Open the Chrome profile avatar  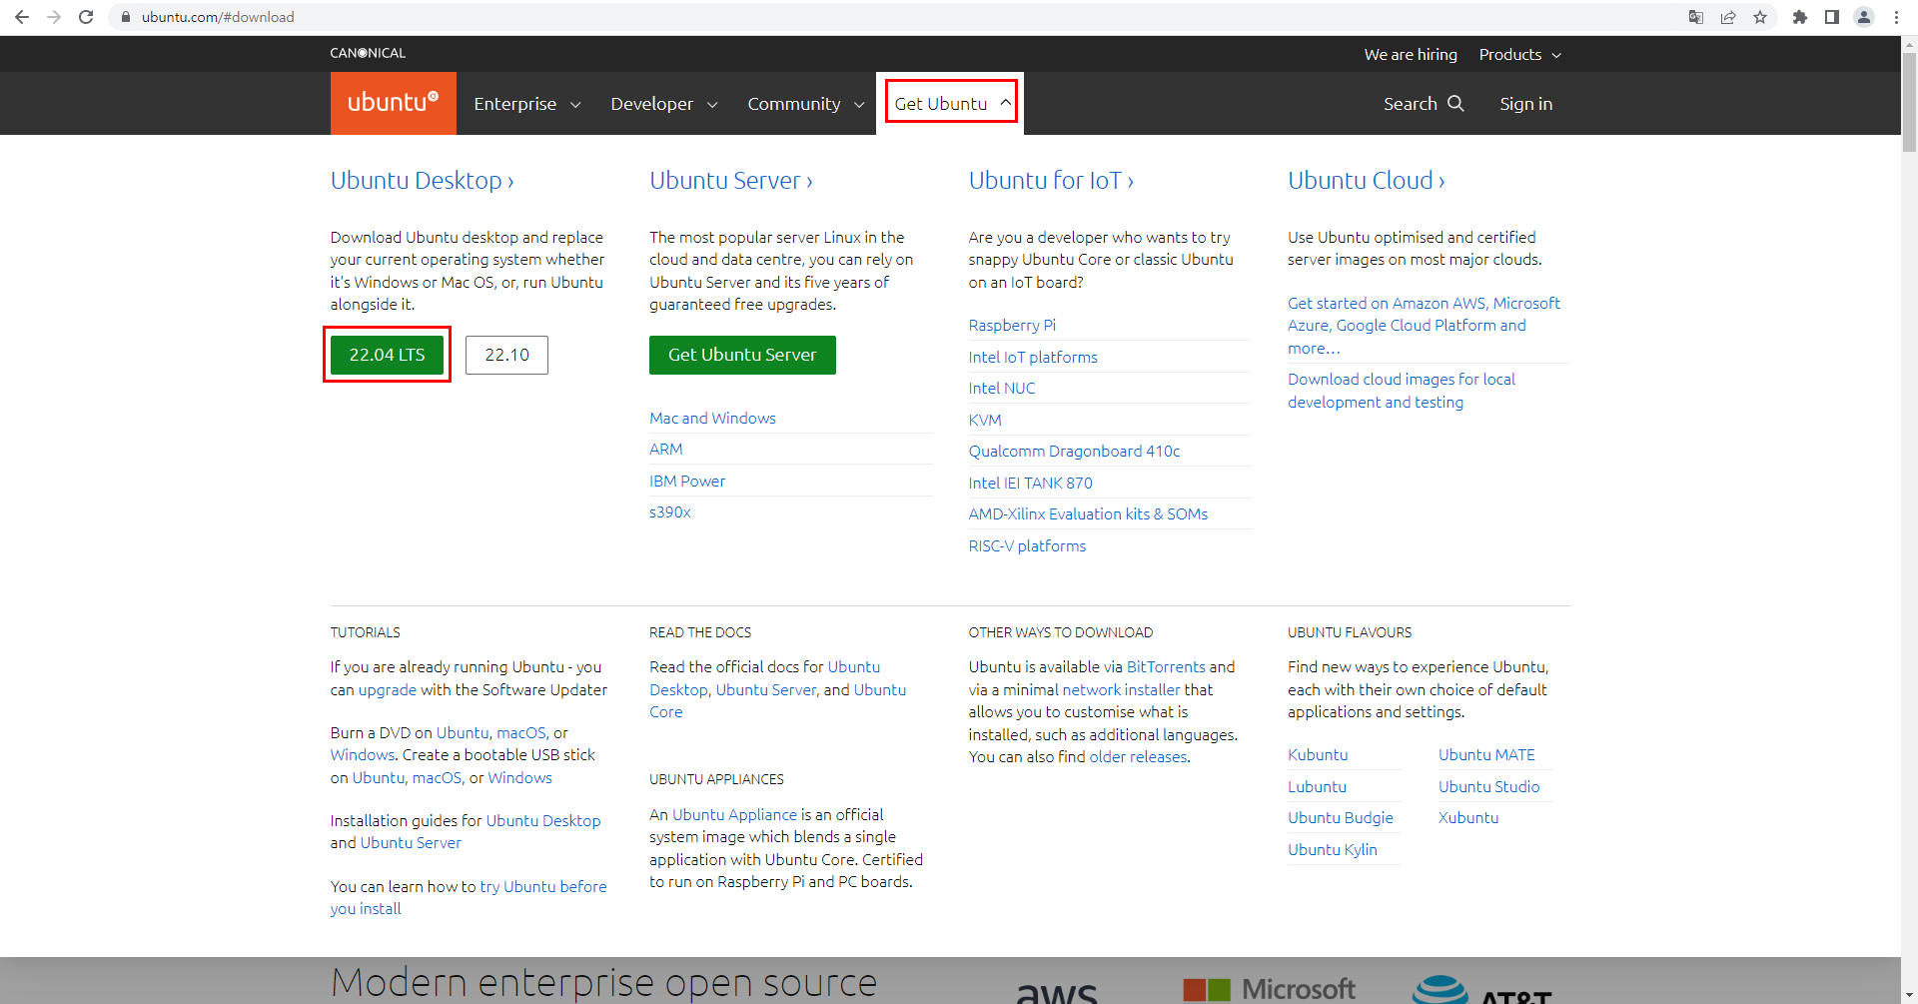click(x=1864, y=17)
